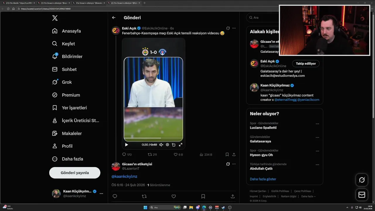Open Windows Start menu
Screen dimensions: 375x211
click(x=145, y=207)
